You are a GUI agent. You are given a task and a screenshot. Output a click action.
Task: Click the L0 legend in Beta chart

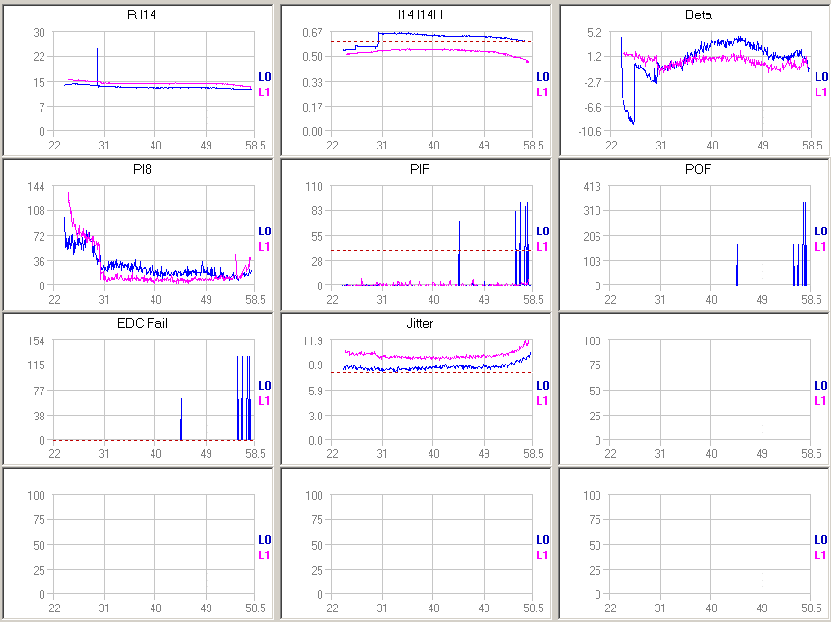coord(820,76)
